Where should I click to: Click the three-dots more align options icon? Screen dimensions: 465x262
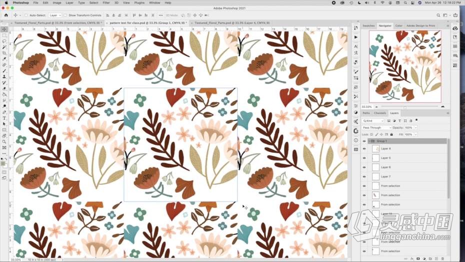tap(160, 15)
